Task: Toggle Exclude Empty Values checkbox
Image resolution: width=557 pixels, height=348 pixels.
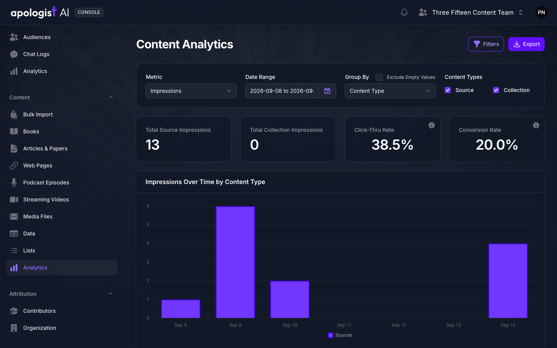Action: pyautogui.click(x=379, y=77)
